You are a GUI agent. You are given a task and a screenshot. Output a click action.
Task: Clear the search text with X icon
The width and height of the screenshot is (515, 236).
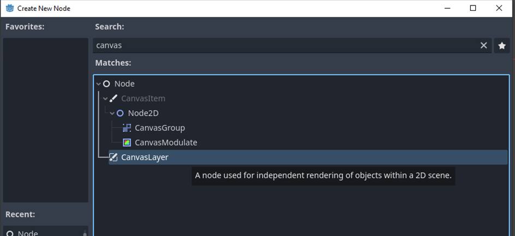483,46
